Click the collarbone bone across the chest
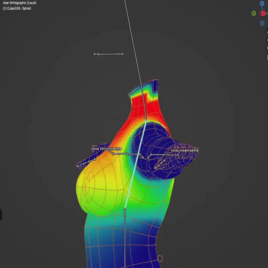 [128, 154]
